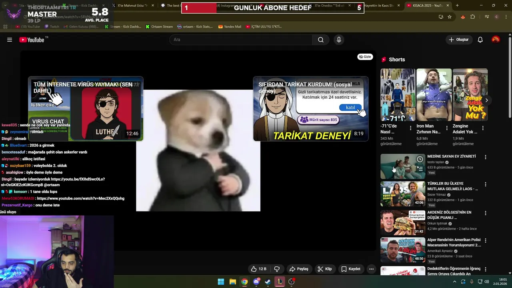Add MEDİNE SAYAN video to Watch Later
Image resolution: width=512 pixels, height=288 pixels.
420,159
